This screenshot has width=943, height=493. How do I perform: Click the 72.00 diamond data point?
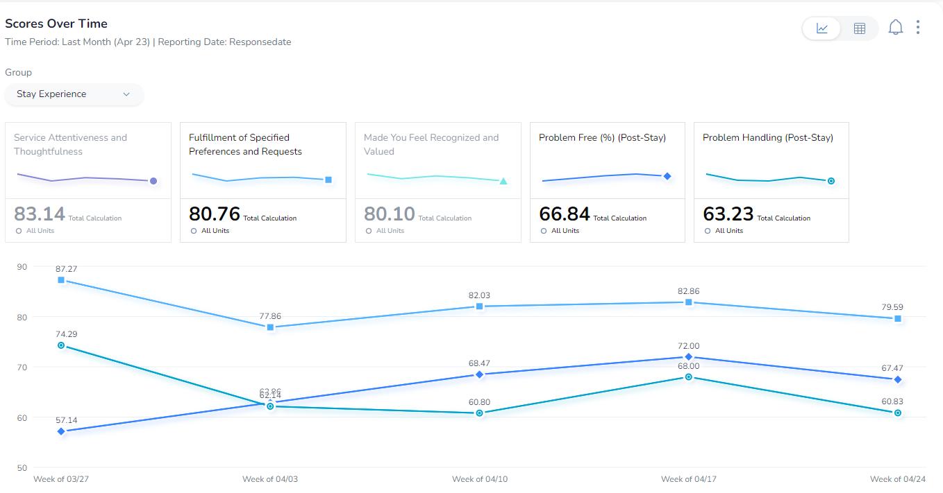coord(688,357)
